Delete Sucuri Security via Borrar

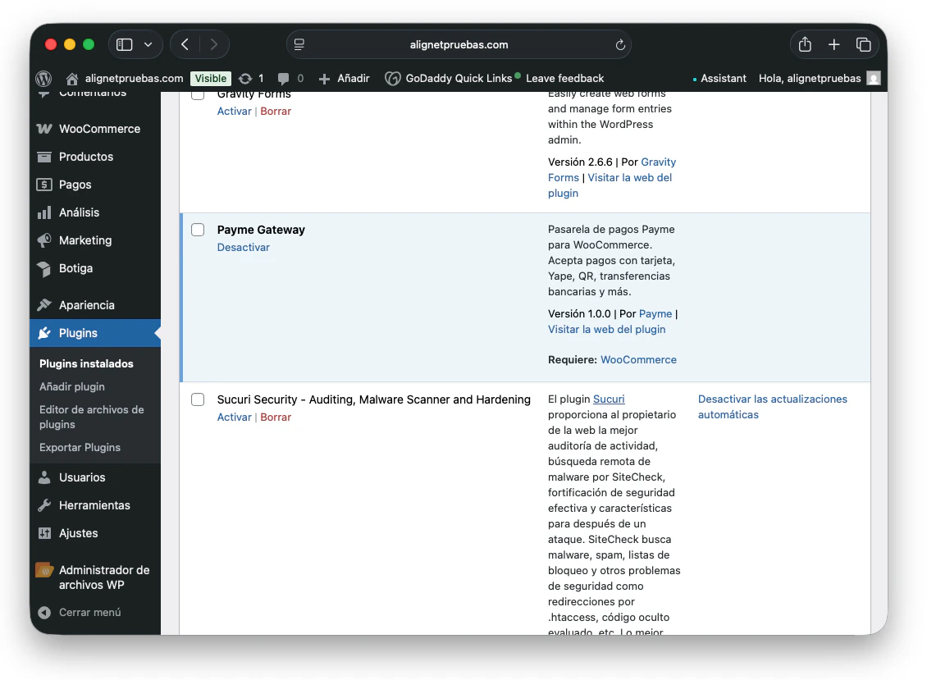point(276,417)
